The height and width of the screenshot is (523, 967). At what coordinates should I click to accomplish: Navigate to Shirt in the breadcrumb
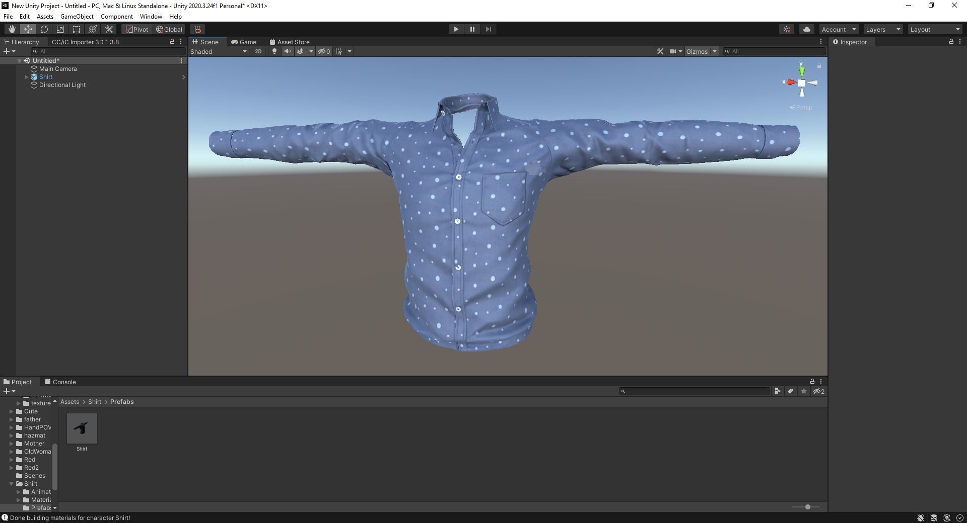[95, 402]
